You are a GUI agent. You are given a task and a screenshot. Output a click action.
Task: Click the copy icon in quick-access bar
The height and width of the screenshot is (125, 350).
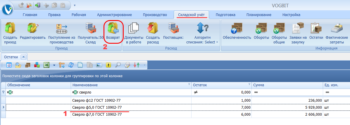point(54,5)
